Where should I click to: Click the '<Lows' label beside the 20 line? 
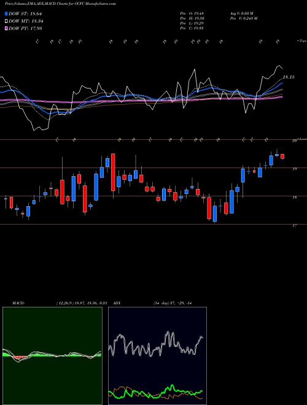302,139
